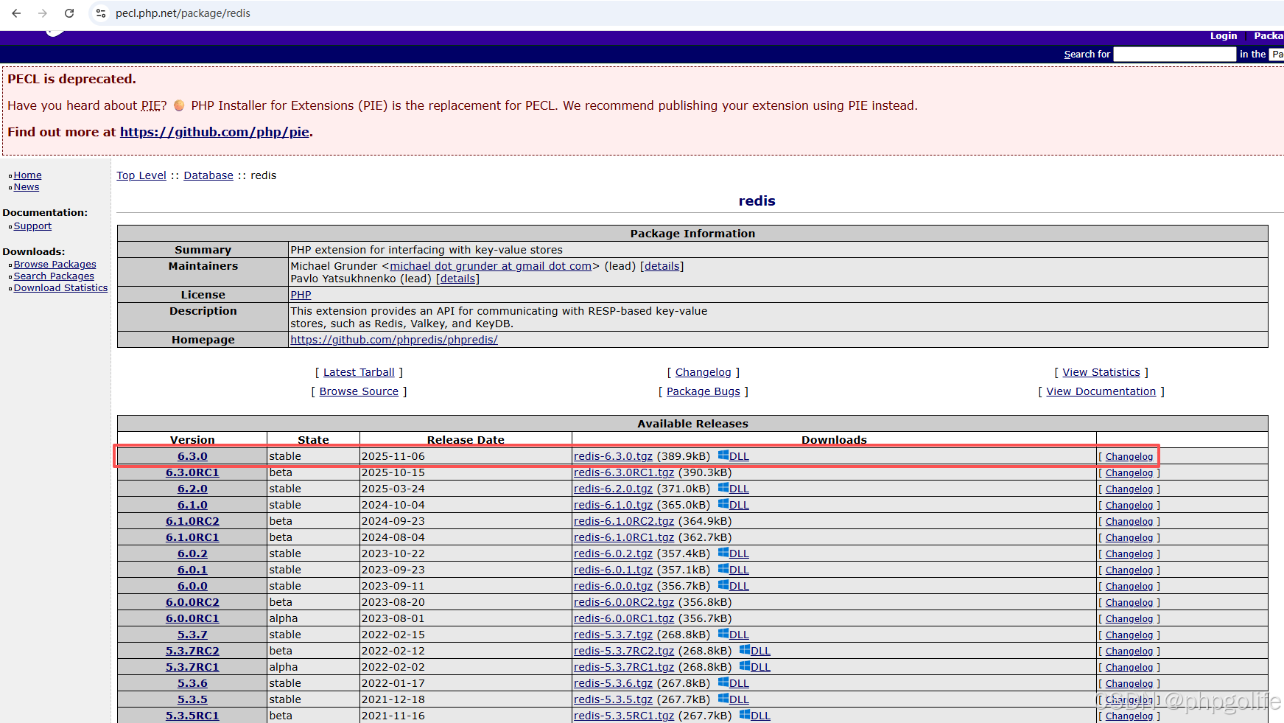Click the browser back arrow

(16, 13)
